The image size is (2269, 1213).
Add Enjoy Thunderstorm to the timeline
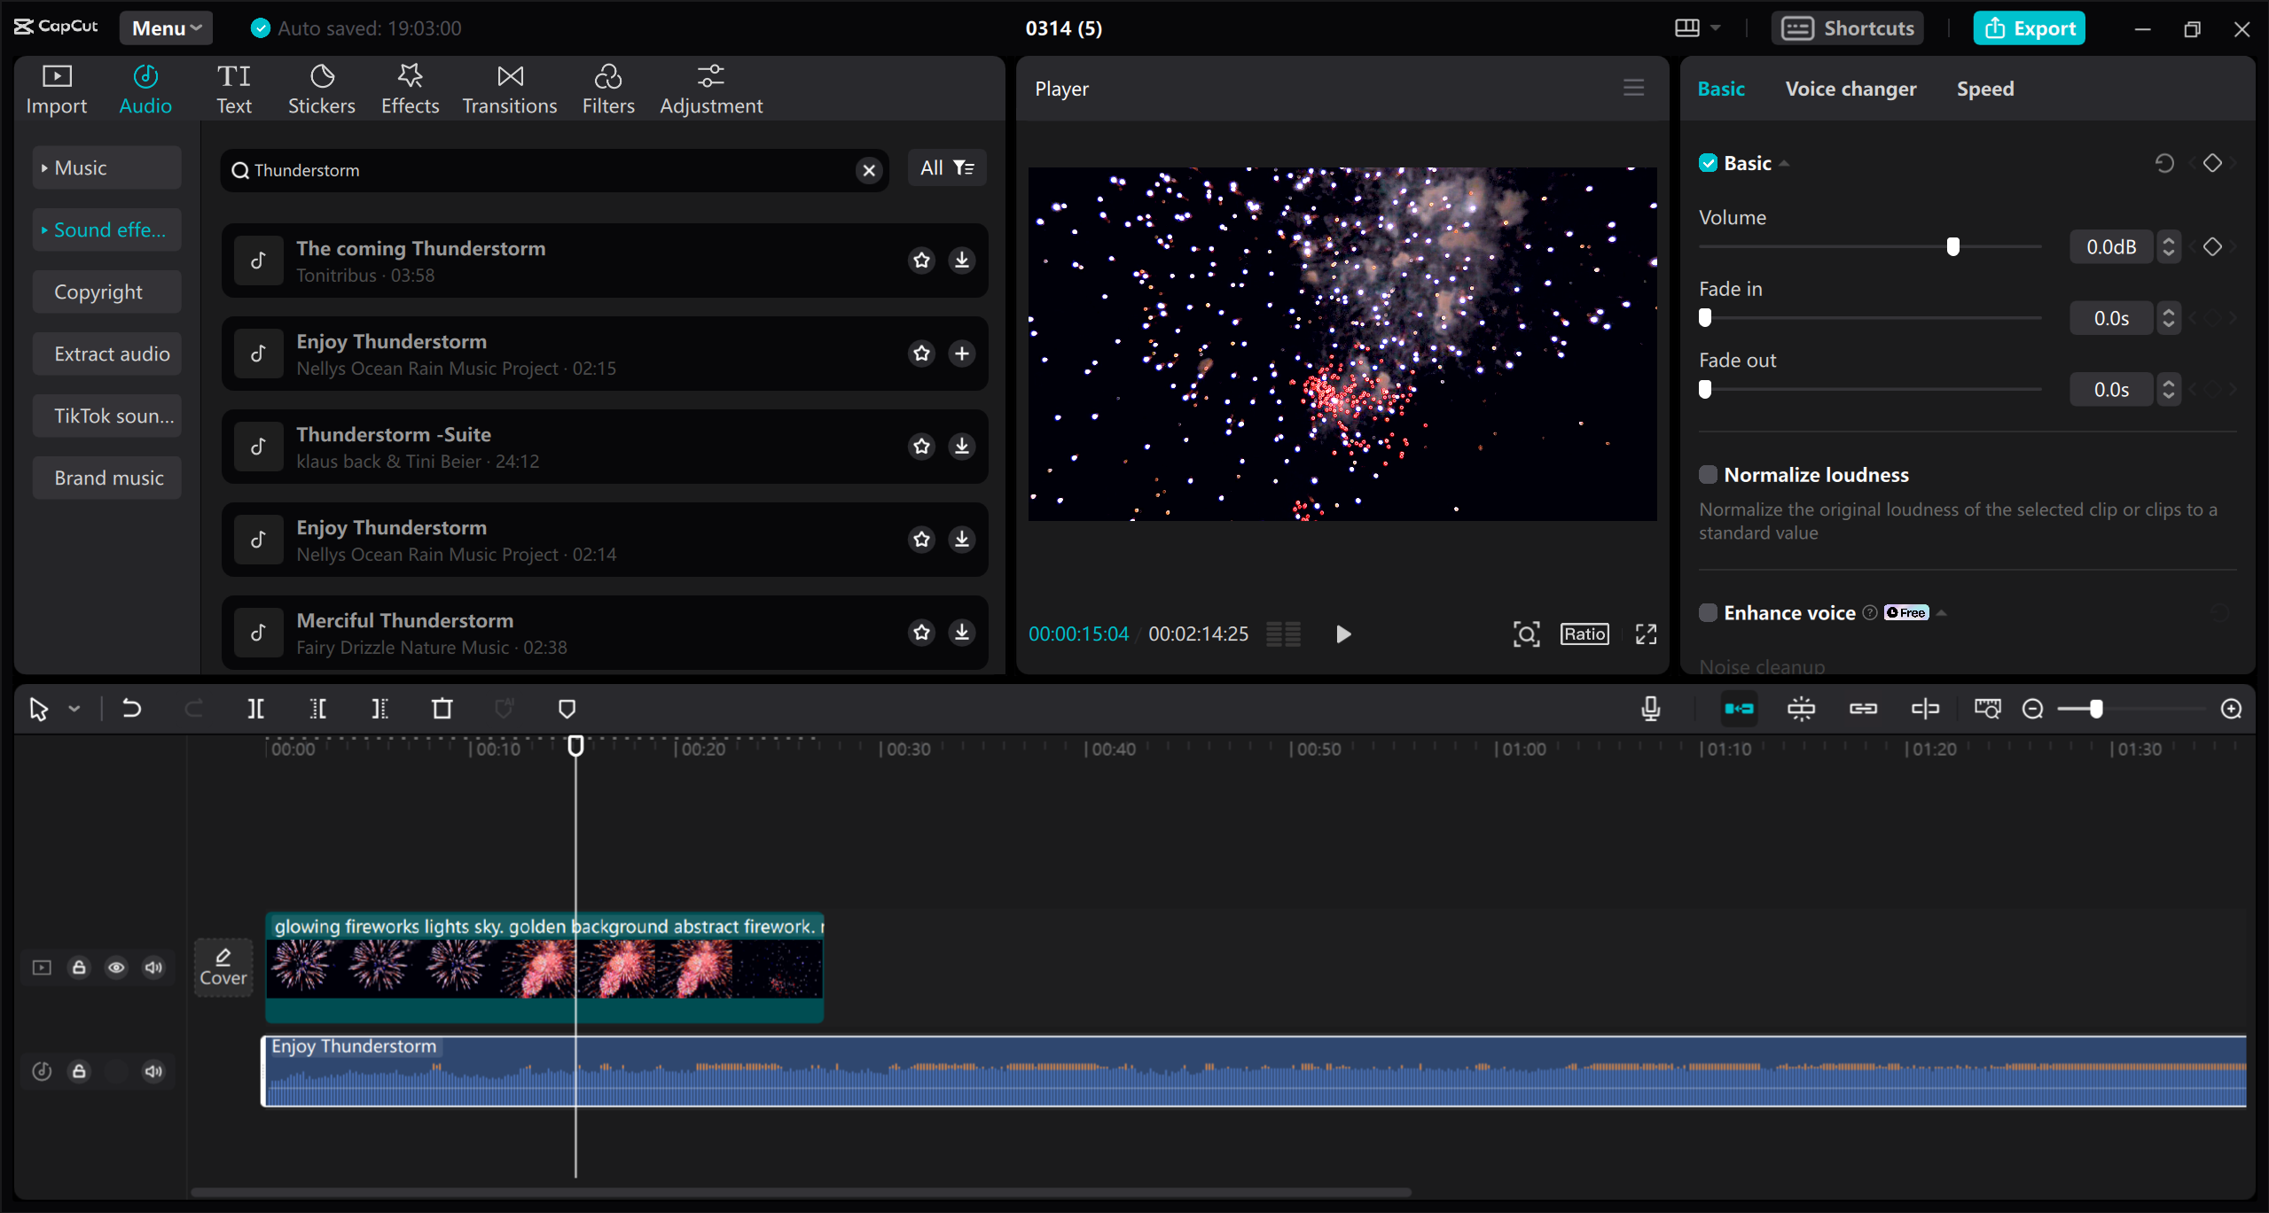tap(961, 354)
